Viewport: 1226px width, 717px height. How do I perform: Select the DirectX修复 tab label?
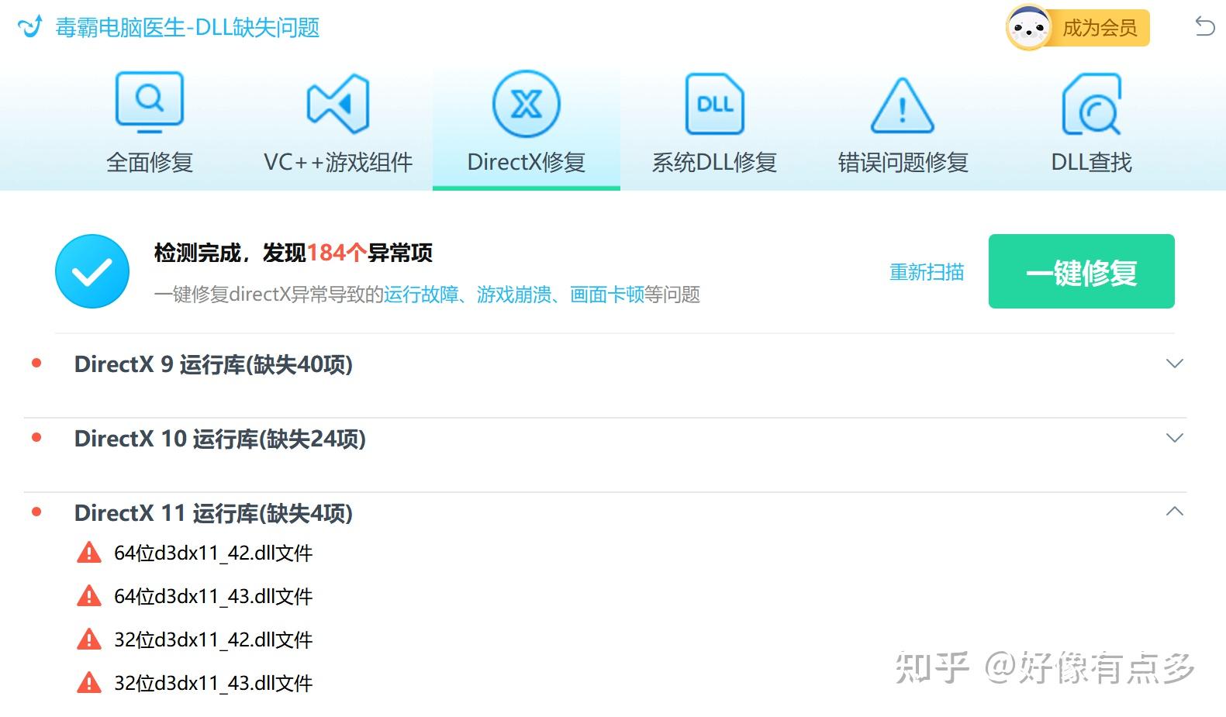pyautogui.click(x=527, y=162)
